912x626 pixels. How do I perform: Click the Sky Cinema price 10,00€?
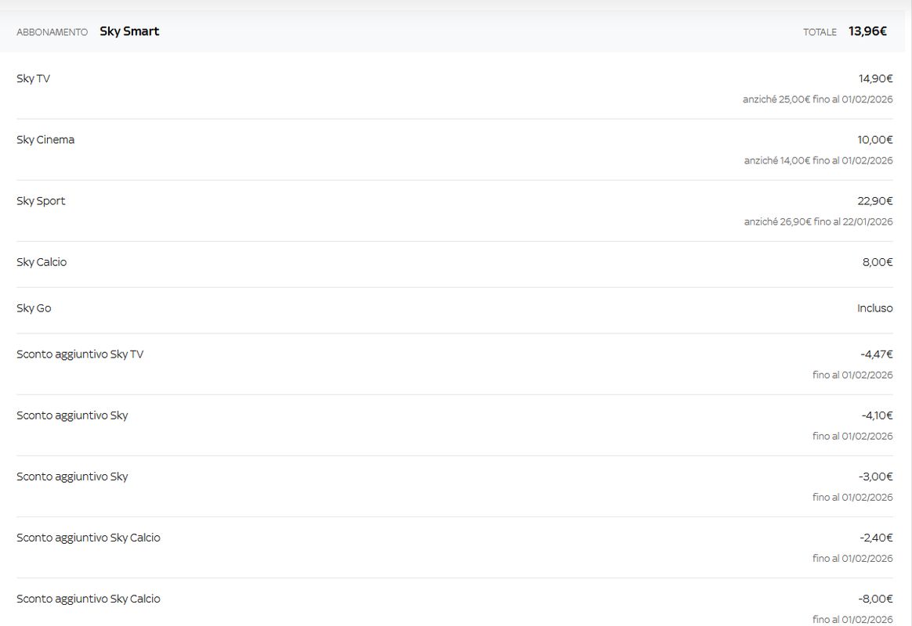874,140
